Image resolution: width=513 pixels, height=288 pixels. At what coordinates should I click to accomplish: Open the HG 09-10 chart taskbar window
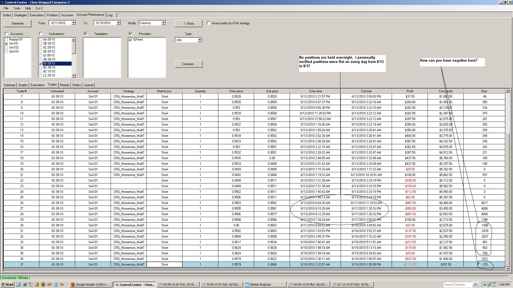177,285
